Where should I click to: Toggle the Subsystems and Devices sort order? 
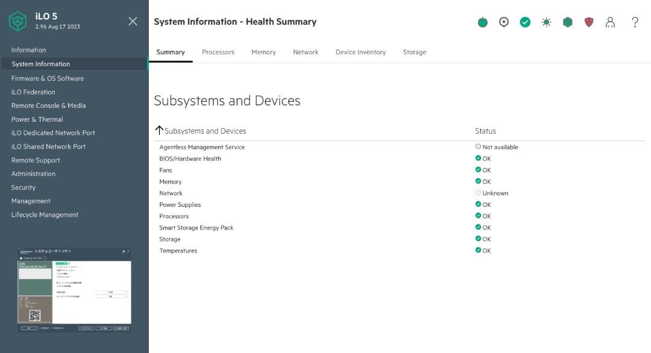click(x=159, y=130)
